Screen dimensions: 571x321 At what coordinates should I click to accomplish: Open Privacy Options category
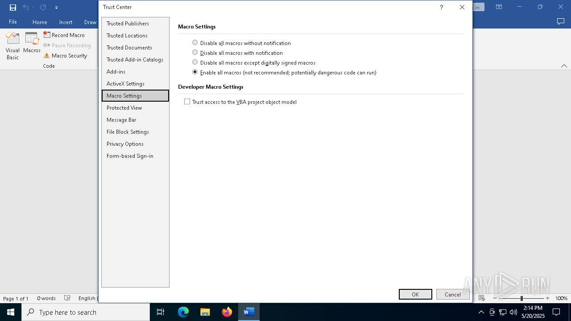point(135,144)
